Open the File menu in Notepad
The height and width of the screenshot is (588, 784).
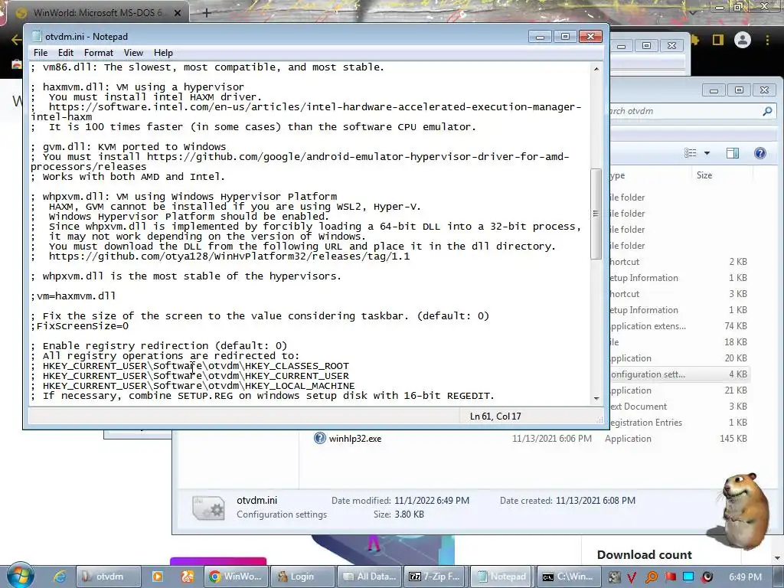coord(41,53)
